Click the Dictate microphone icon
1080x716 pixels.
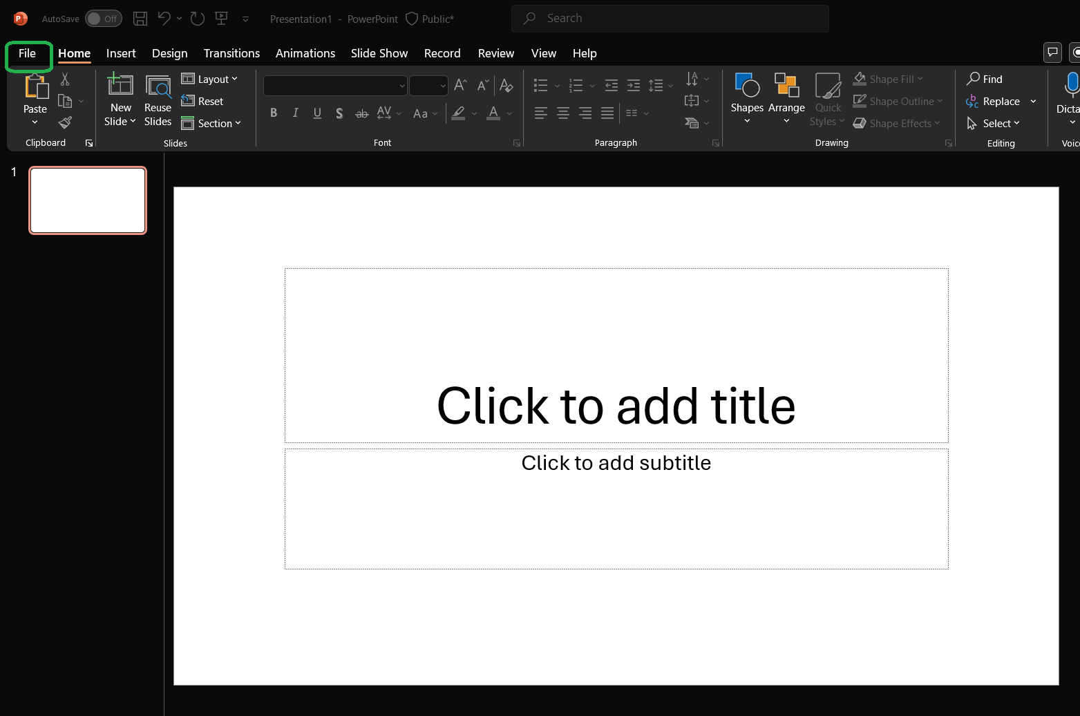[1071, 84]
